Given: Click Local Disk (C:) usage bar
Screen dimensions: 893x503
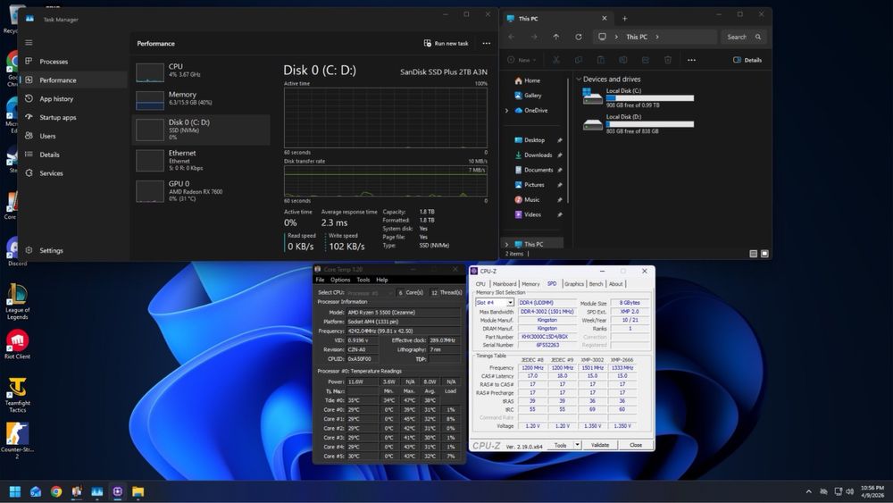Looking at the screenshot, I should click(x=650, y=98).
